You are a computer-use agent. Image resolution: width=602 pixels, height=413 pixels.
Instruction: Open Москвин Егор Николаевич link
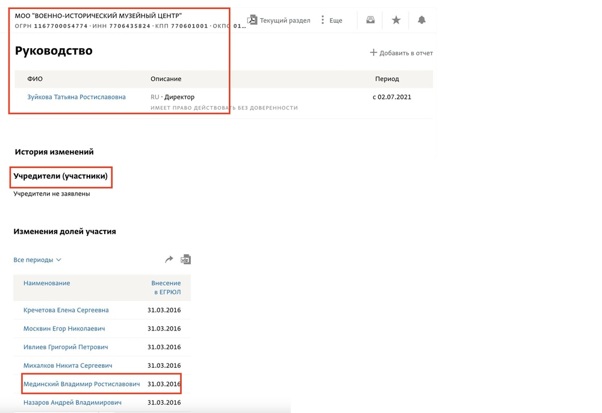click(64, 329)
